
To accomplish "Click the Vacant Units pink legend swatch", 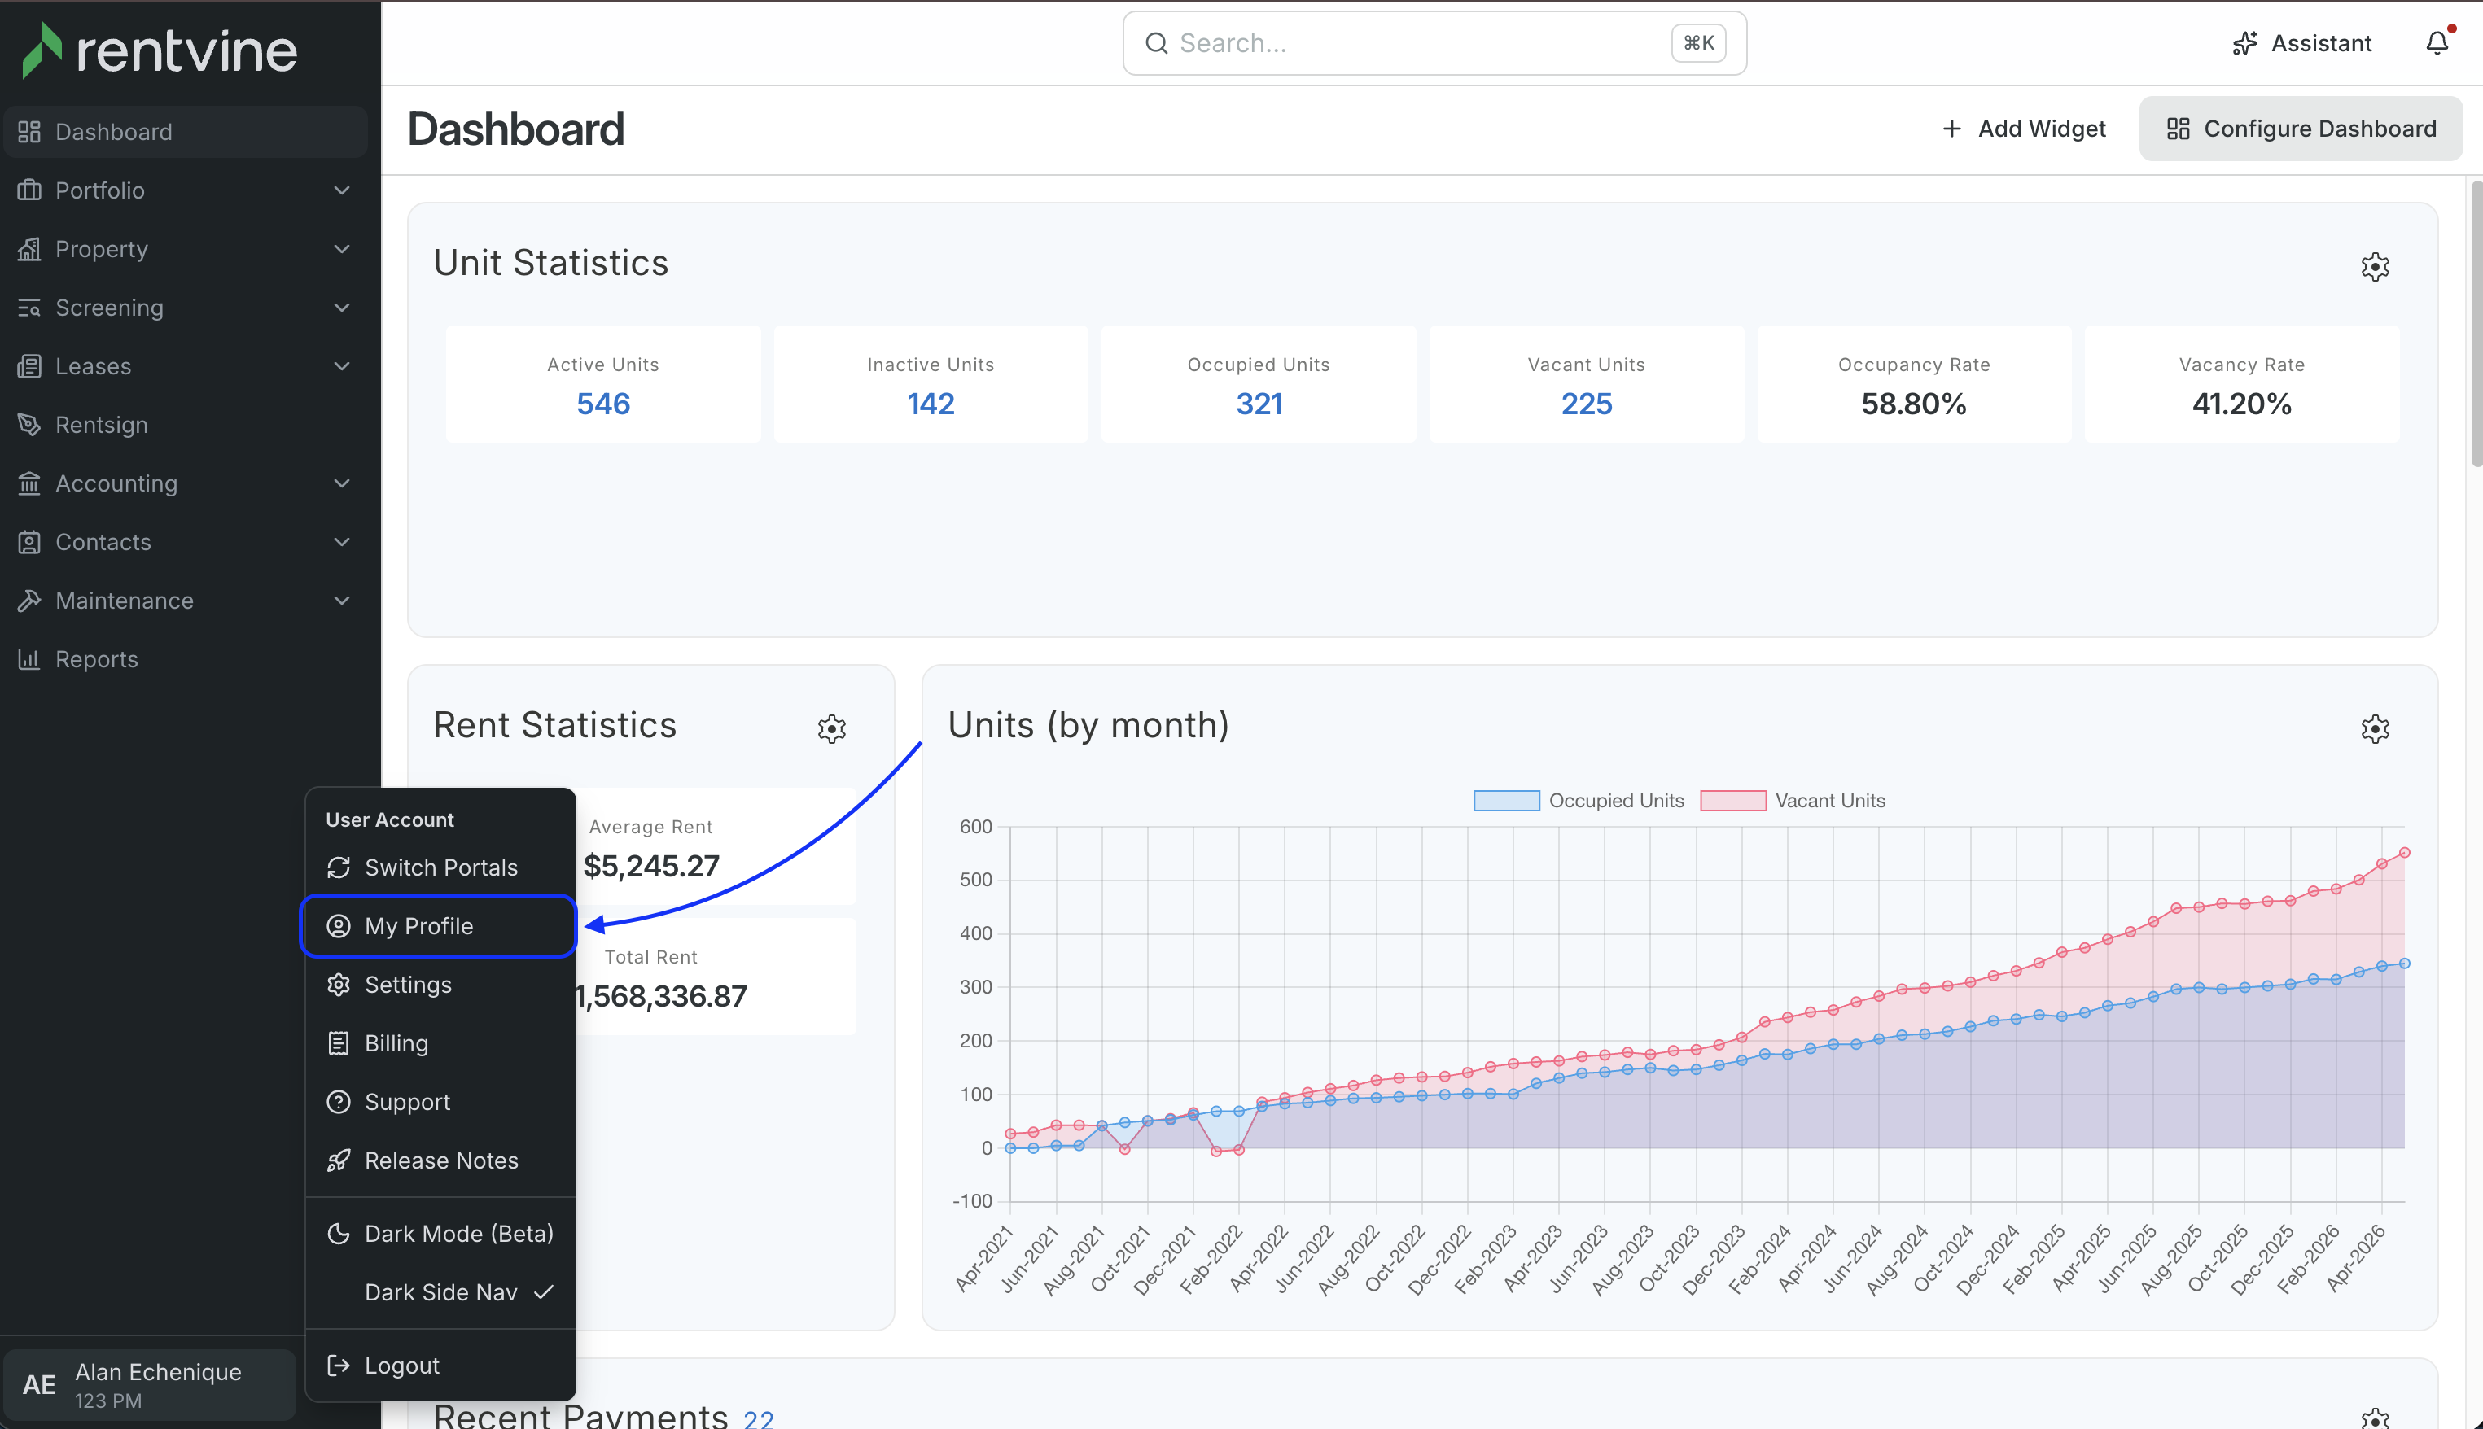I will [x=1733, y=801].
